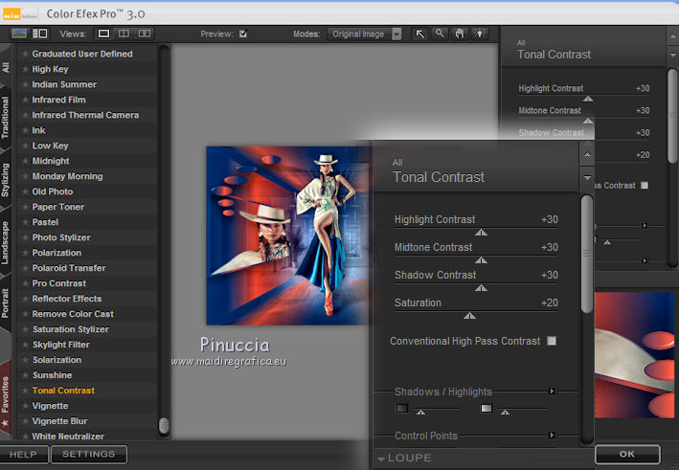Open the Landscape filter category tab

point(7,241)
